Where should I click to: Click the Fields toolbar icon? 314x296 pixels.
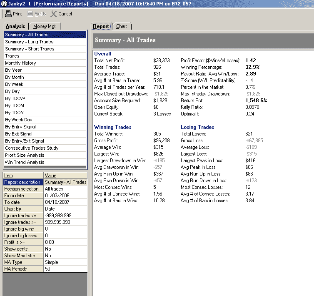[x=30, y=14]
